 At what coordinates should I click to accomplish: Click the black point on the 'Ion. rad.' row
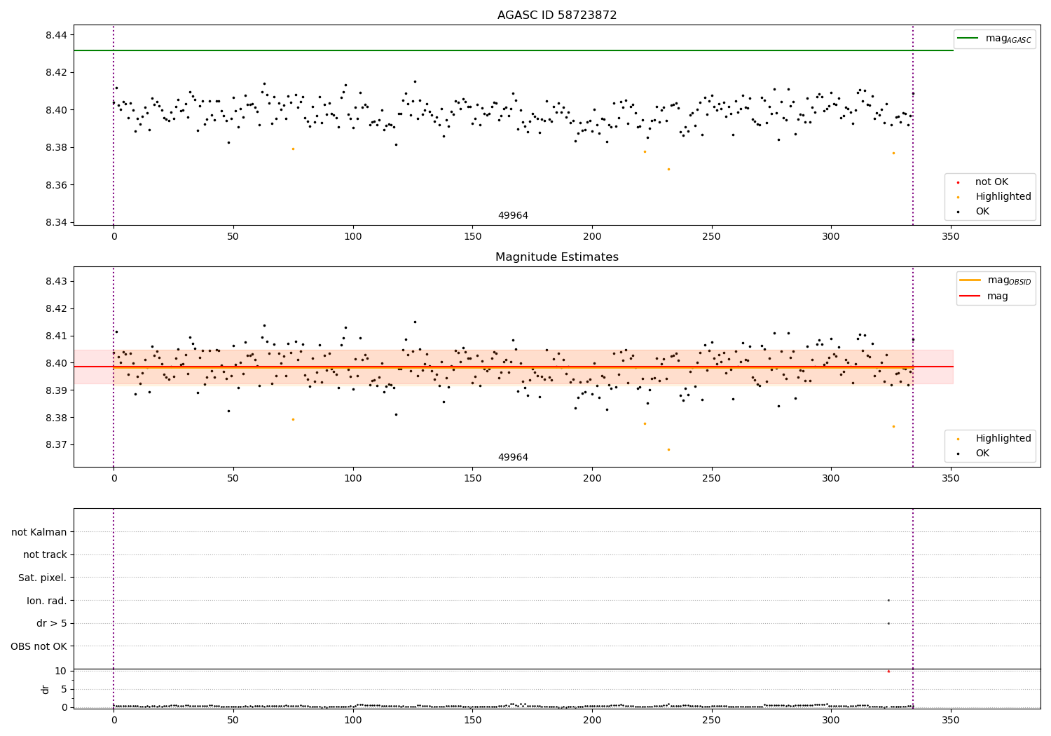pos(888,600)
